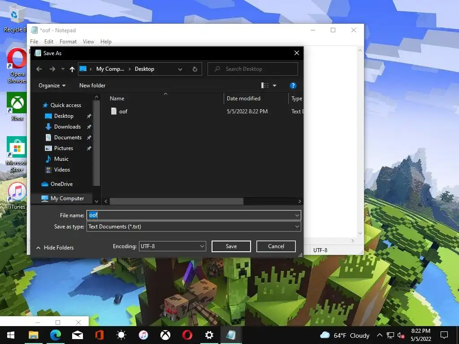Image resolution: width=459 pixels, height=344 pixels.
Task: Open Xbox desktop shortcut
Action: pyautogui.click(x=17, y=107)
